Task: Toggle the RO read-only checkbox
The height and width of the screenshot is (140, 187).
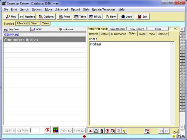Action: click(171, 29)
